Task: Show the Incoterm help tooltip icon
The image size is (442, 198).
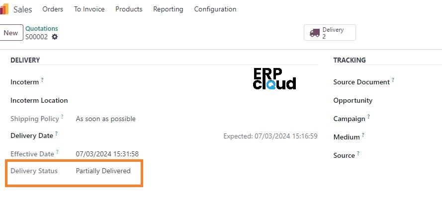Action: coord(42,80)
